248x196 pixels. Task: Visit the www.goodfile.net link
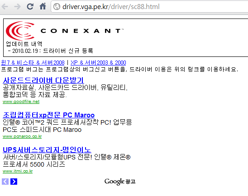pos(21,102)
